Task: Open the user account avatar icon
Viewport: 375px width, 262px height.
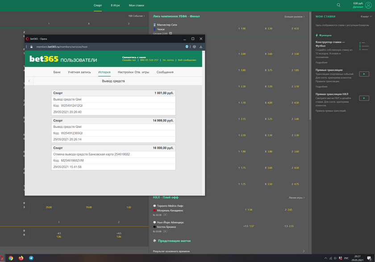Action: [368, 5]
